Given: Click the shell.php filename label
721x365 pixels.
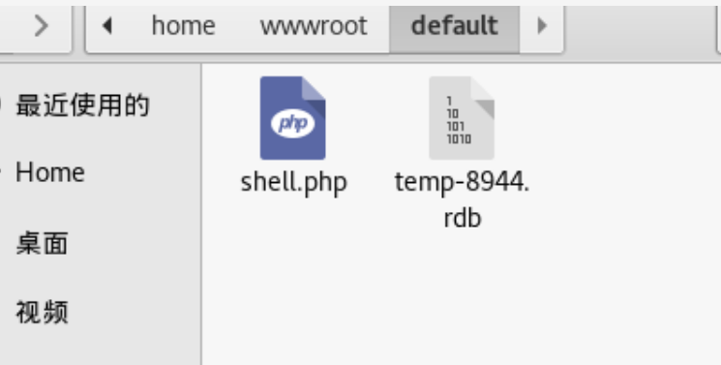Looking at the screenshot, I should (293, 183).
